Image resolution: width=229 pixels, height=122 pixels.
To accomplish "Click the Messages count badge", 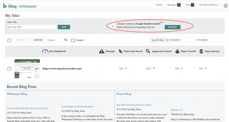I will [x=179, y=5].
